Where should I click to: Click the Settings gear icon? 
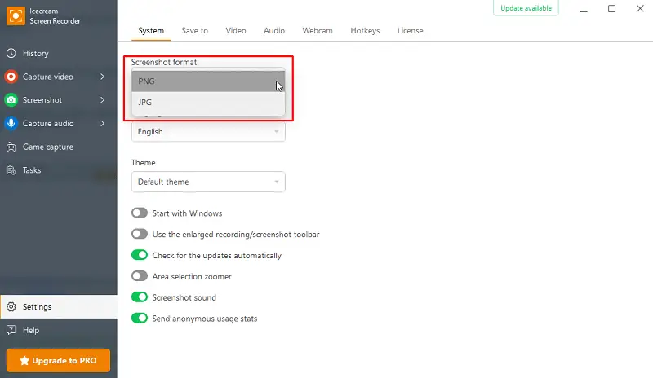tap(11, 307)
